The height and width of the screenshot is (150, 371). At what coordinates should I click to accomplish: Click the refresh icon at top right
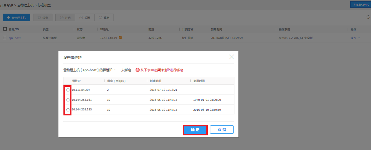368,17
